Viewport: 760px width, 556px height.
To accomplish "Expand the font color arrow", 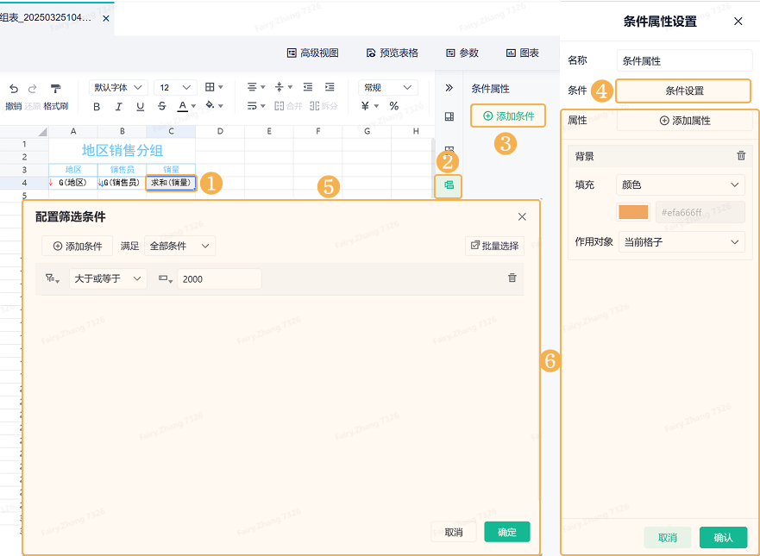I will (193, 106).
